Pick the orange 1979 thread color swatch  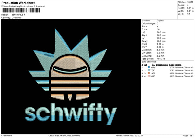(149, 73)
